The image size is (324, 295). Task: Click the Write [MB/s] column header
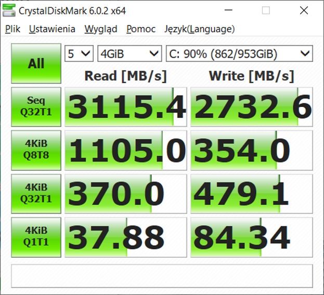pyautogui.click(x=252, y=76)
